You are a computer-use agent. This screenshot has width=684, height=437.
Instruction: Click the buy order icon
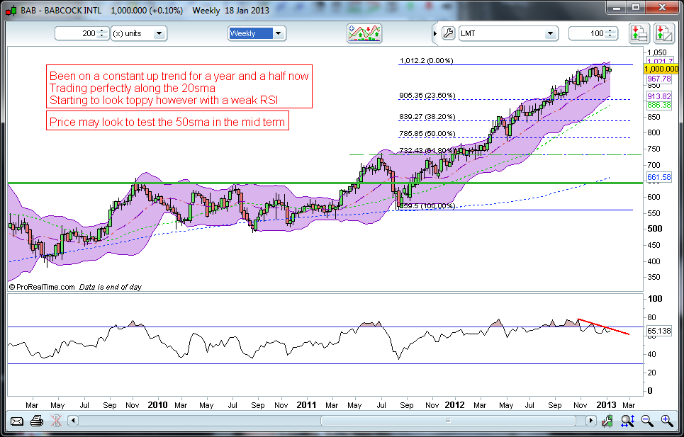pos(639,33)
